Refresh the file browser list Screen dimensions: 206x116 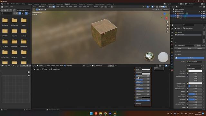click(x=11, y=10)
